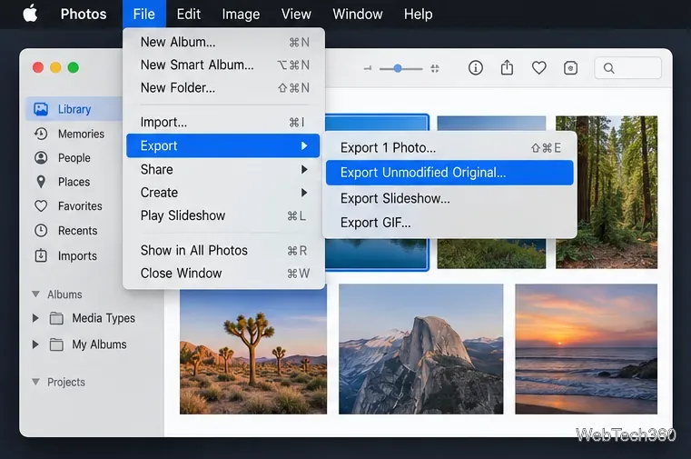691x459 pixels.
Task: Open the People sidebar icon
Action: click(x=41, y=158)
